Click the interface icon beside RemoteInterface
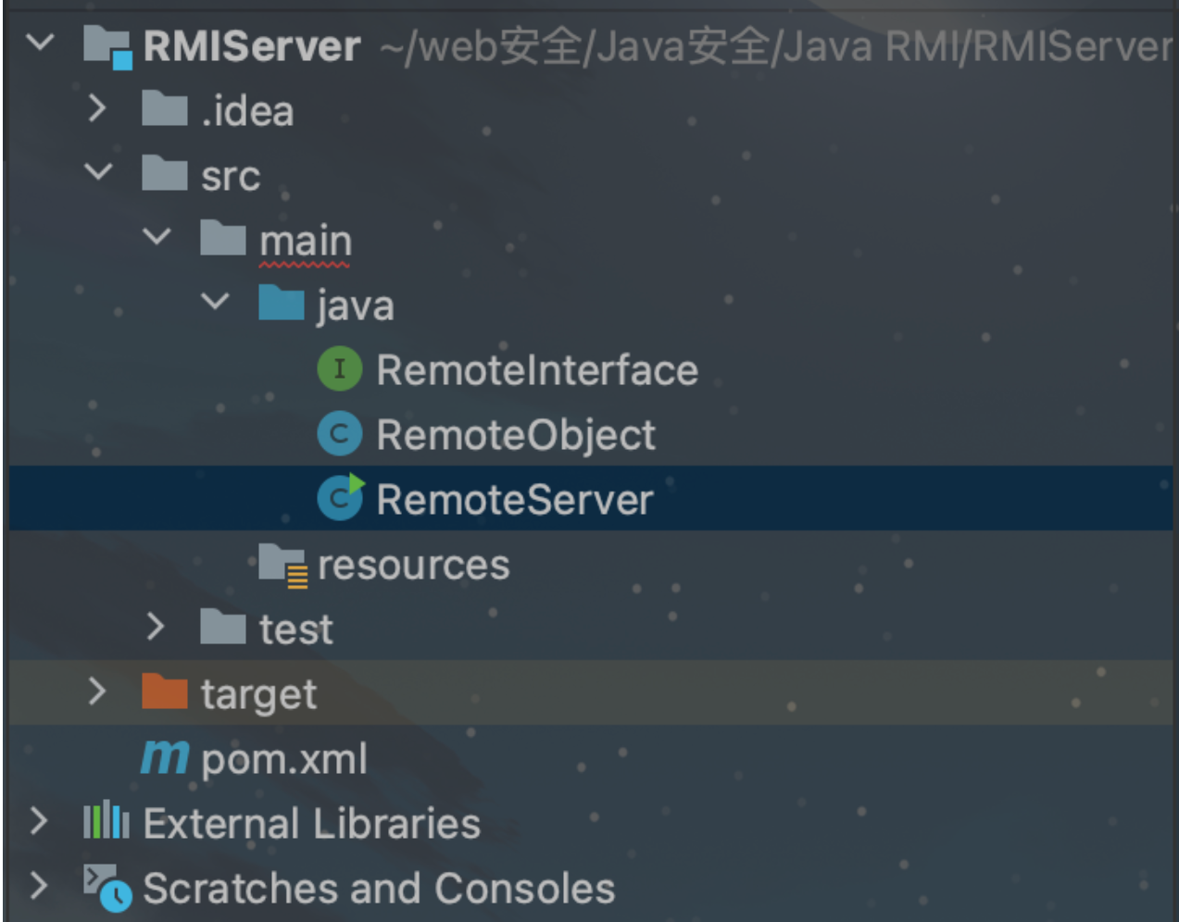 (x=341, y=368)
